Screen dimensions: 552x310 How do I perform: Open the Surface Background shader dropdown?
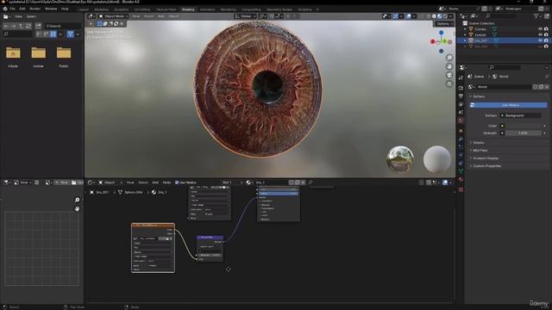[x=521, y=115]
